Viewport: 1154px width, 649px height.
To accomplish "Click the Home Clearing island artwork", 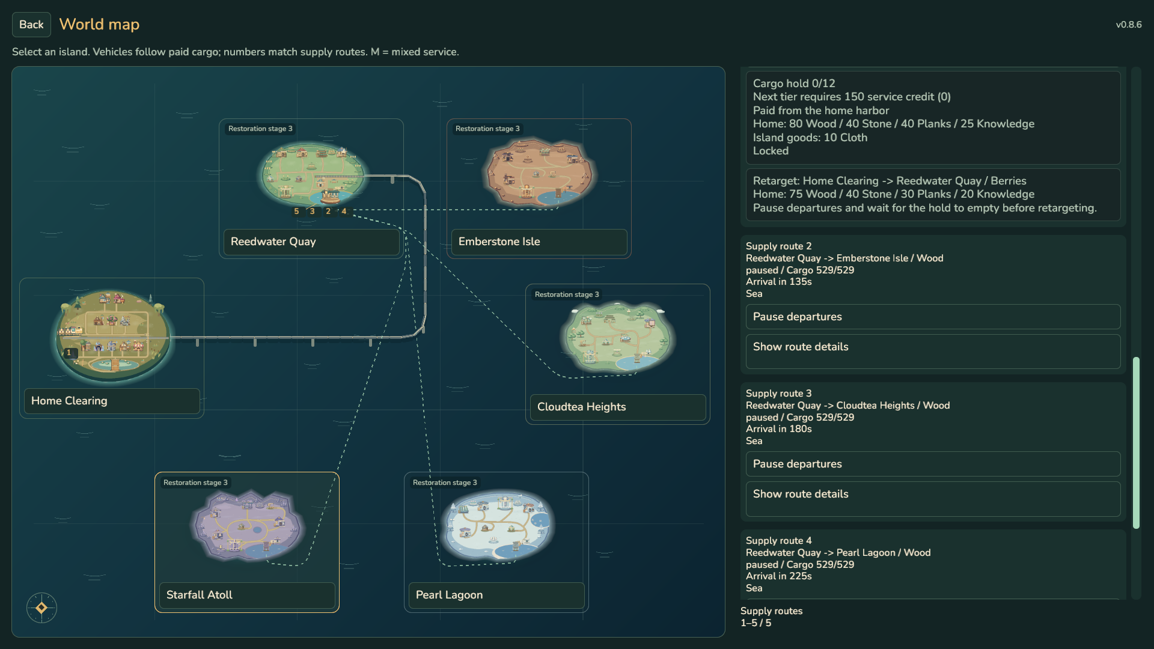I will tap(112, 337).
